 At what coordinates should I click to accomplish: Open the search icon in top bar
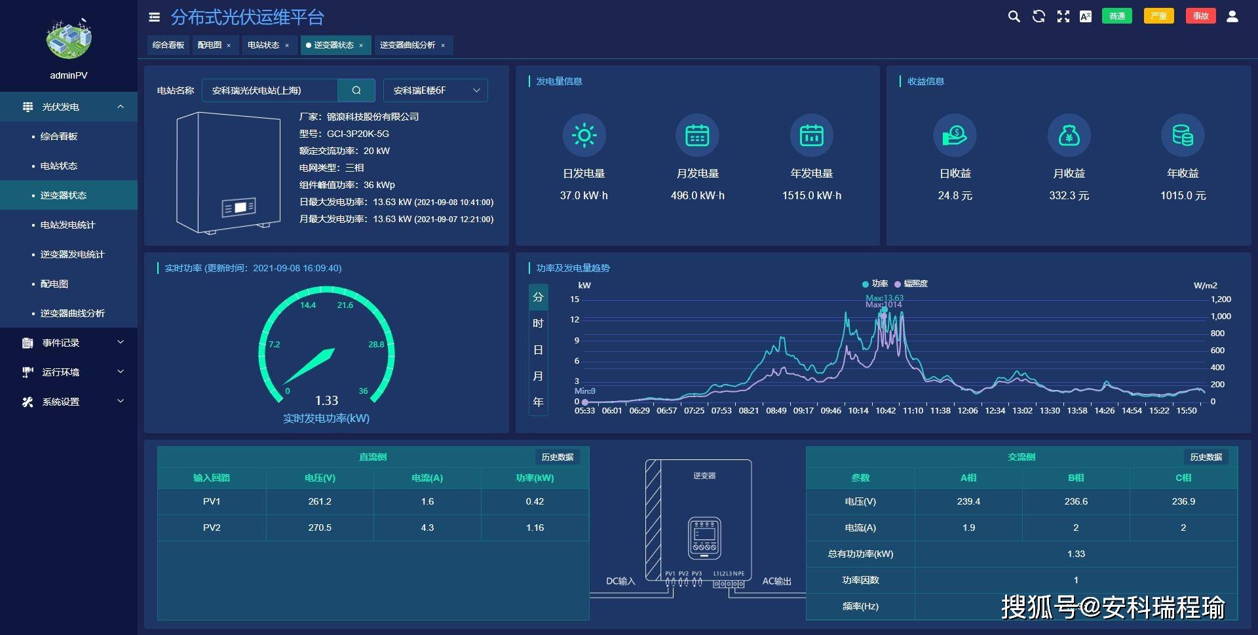(x=1014, y=16)
